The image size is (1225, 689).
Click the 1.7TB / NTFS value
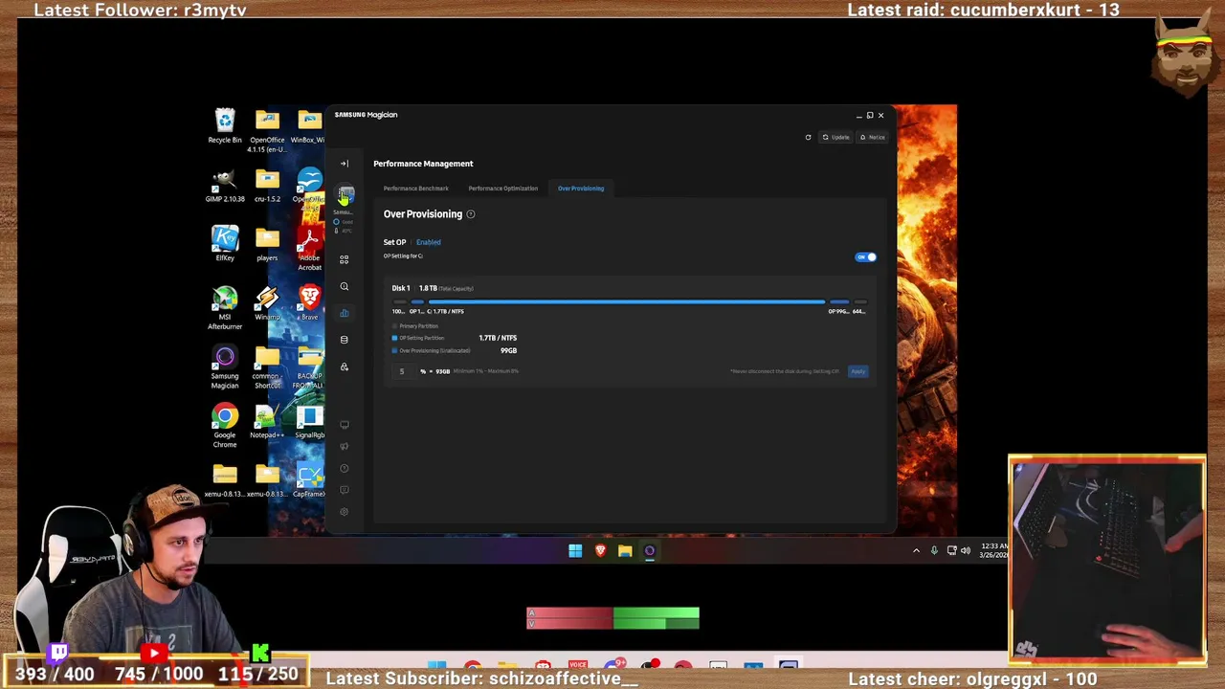[498, 338]
